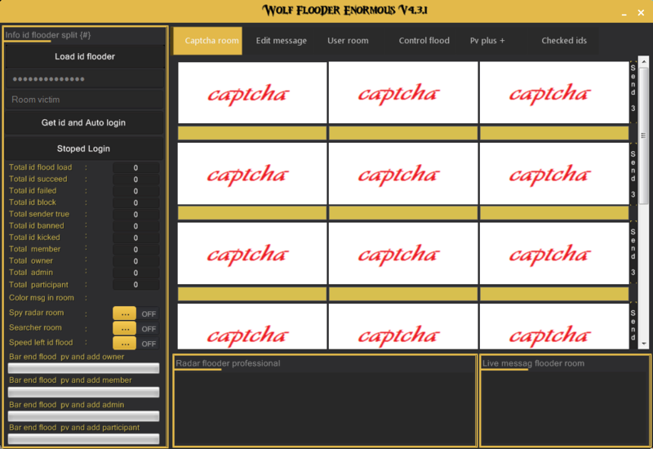Click Send button beside fourth captcha row
This screenshot has height=449, width=653.
(x=633, y=326)
